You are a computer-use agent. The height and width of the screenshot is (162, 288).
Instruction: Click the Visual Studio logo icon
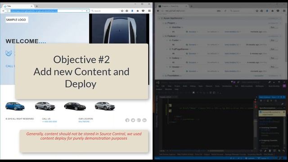click(x=157, y=82)
